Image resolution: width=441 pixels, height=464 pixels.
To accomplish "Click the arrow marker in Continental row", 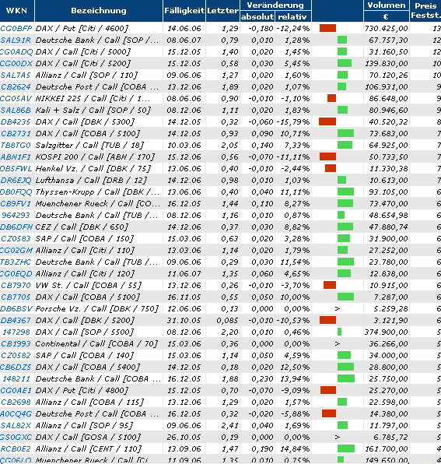I will tap(338, 344).
